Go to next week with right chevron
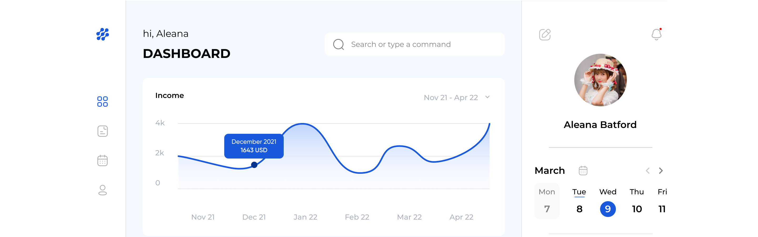The height and width of the screenshot is (237, 758). click(661, 170)
